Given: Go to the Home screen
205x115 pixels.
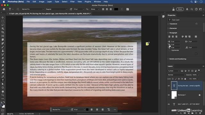Looking at the screenshot, I should click(4, 9).
